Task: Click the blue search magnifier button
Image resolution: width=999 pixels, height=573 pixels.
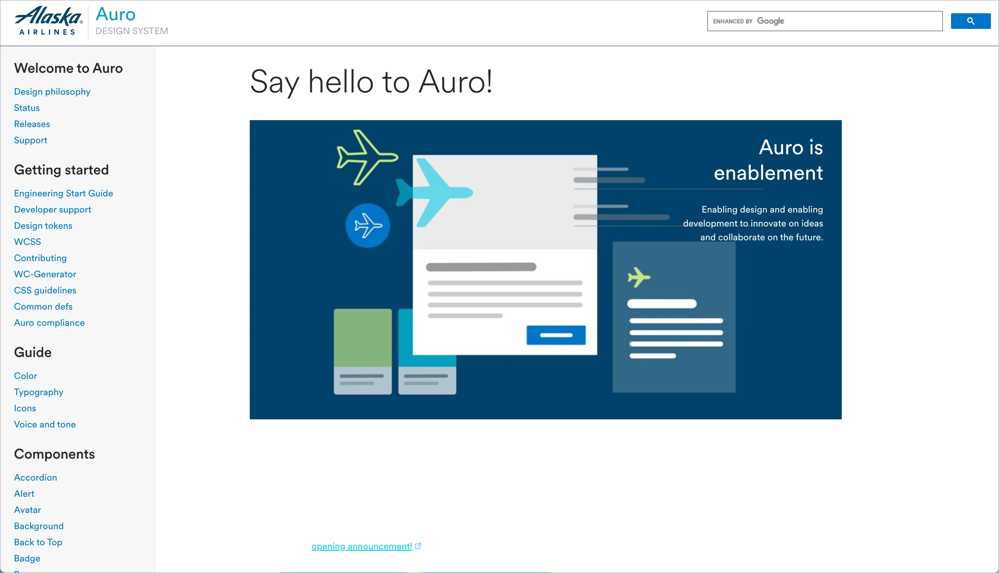Action: [x=971, y=21]
